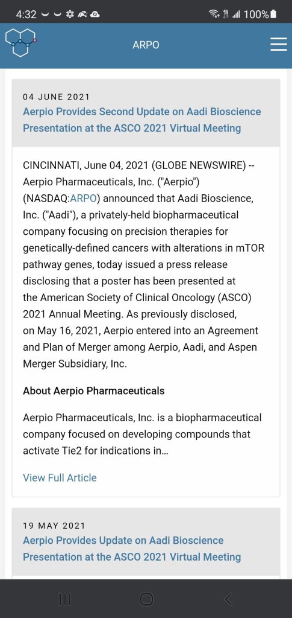Open the 19 May Aerpio Provides Update headline
Image resolution: width=292 pixels, height=618 pixels.
tap(132, 549)
